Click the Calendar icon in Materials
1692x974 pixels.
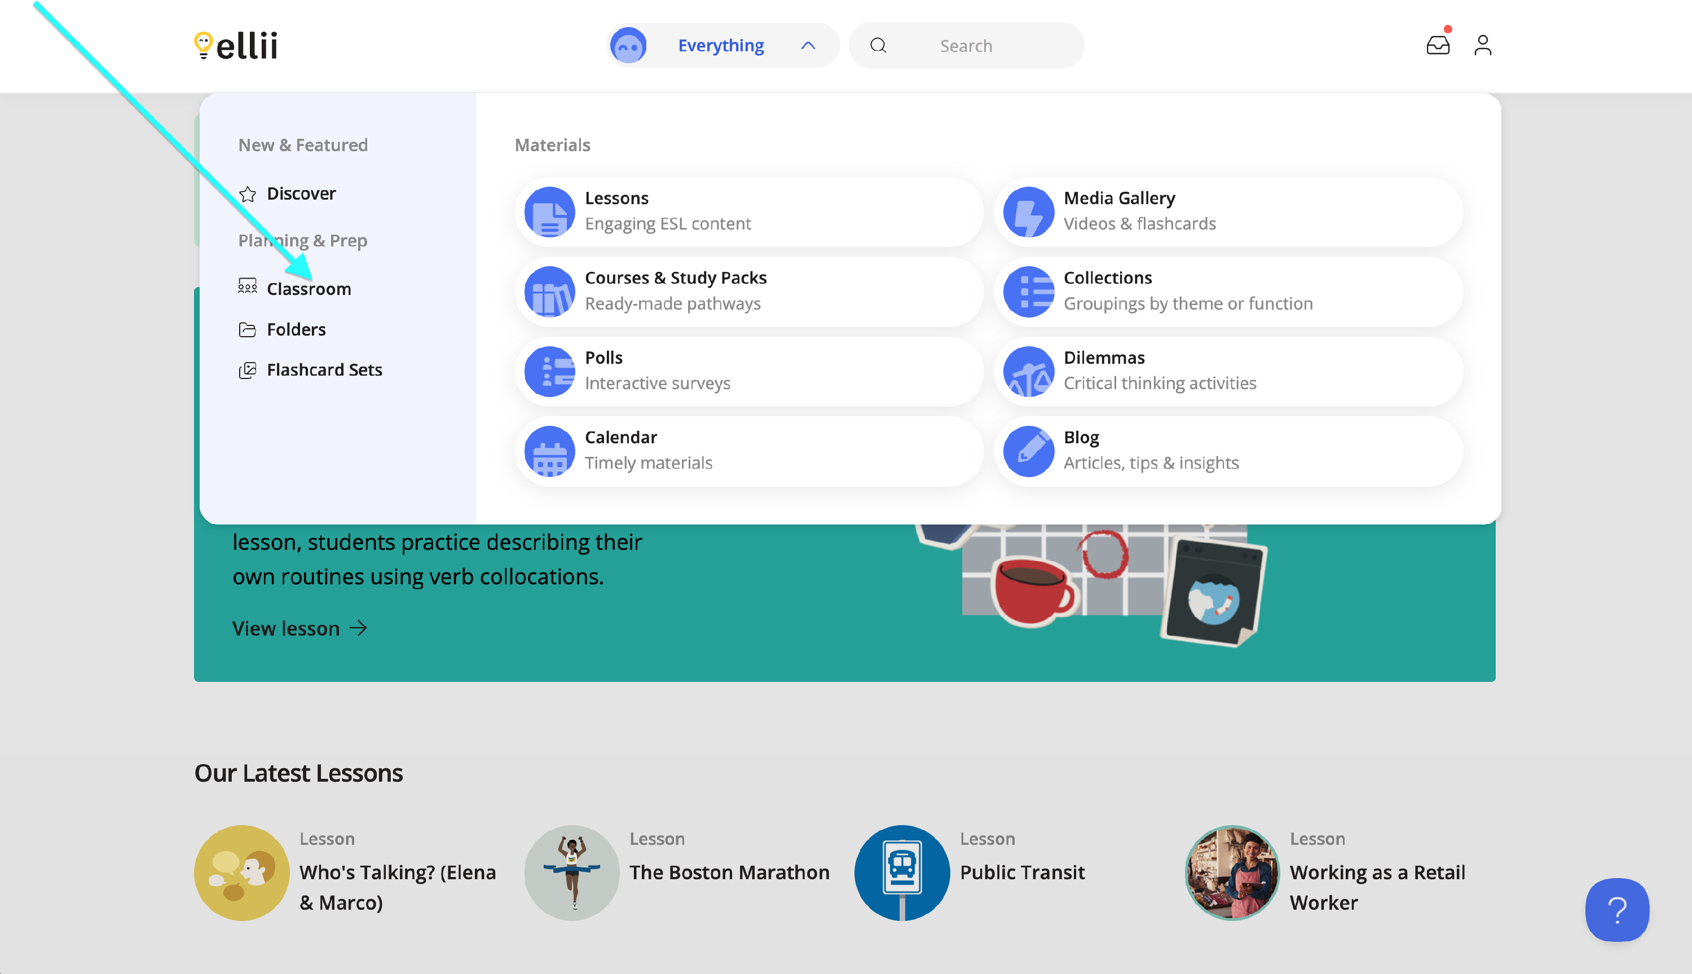[549, 452]
